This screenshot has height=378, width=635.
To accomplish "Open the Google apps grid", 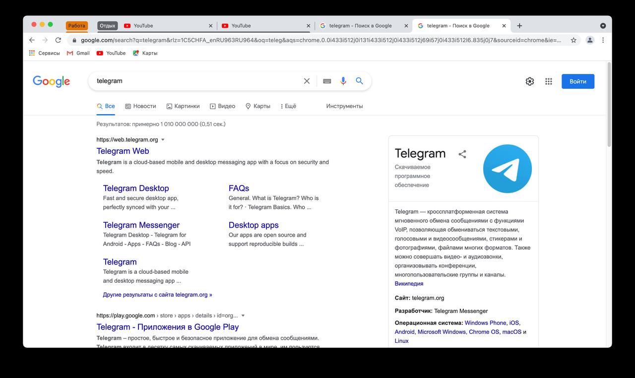I will pos(549,81).
